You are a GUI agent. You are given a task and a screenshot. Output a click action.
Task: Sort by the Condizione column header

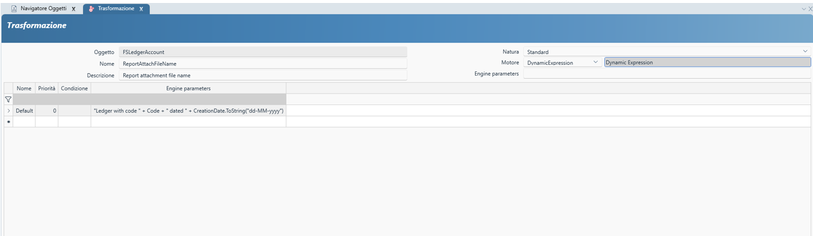coord(75,88)
